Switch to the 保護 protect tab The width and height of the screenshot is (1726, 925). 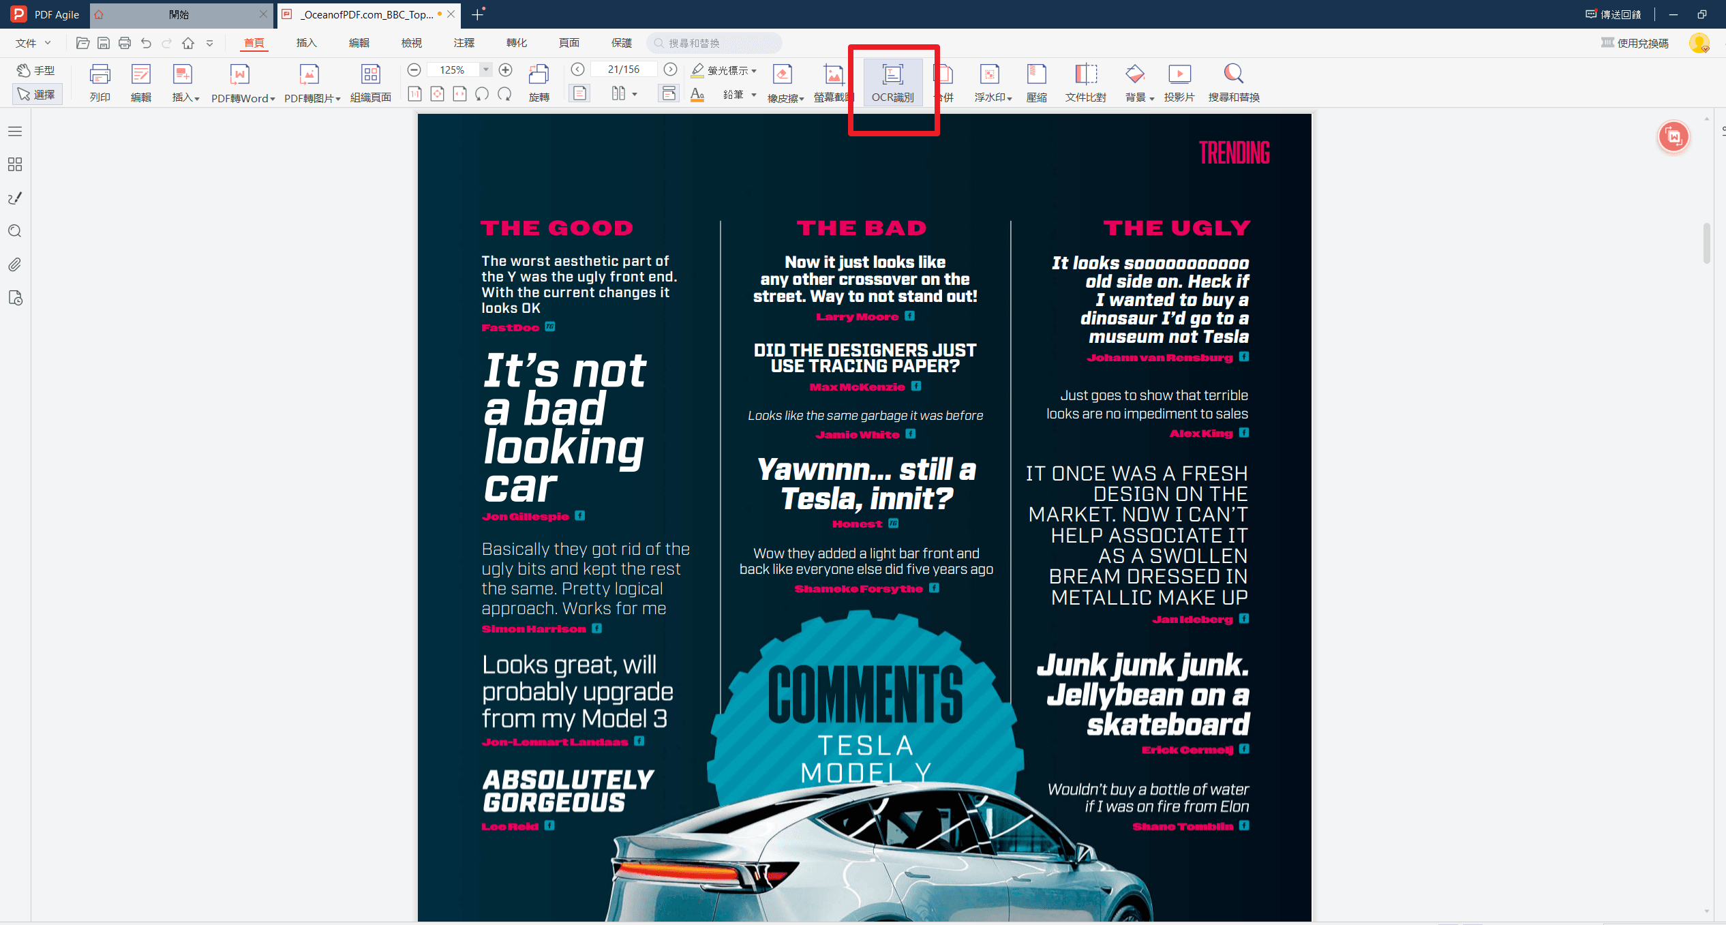622,43
